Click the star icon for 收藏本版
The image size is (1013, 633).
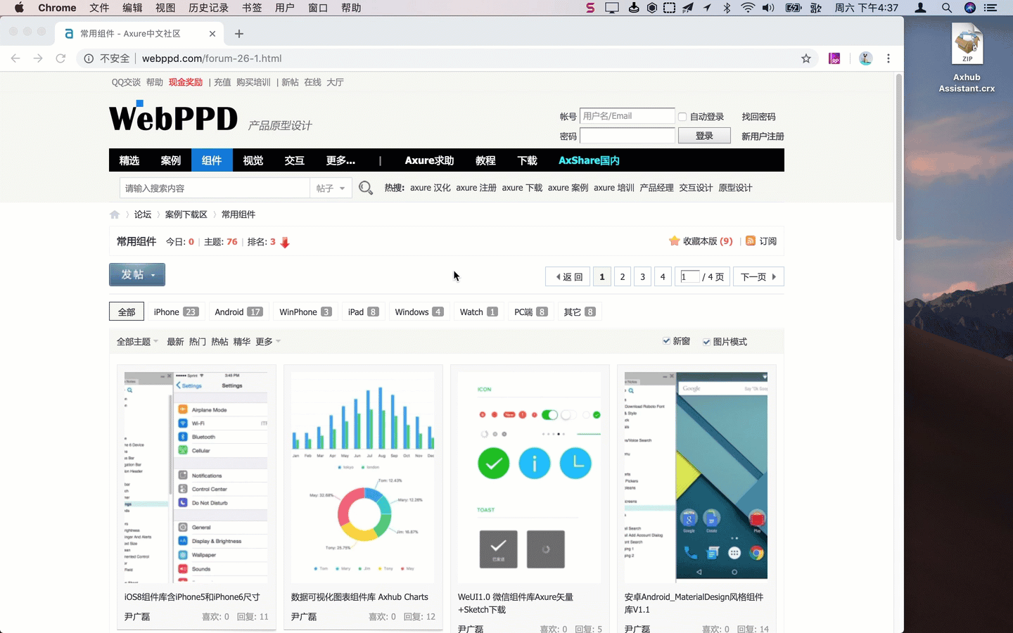point(674,241)
